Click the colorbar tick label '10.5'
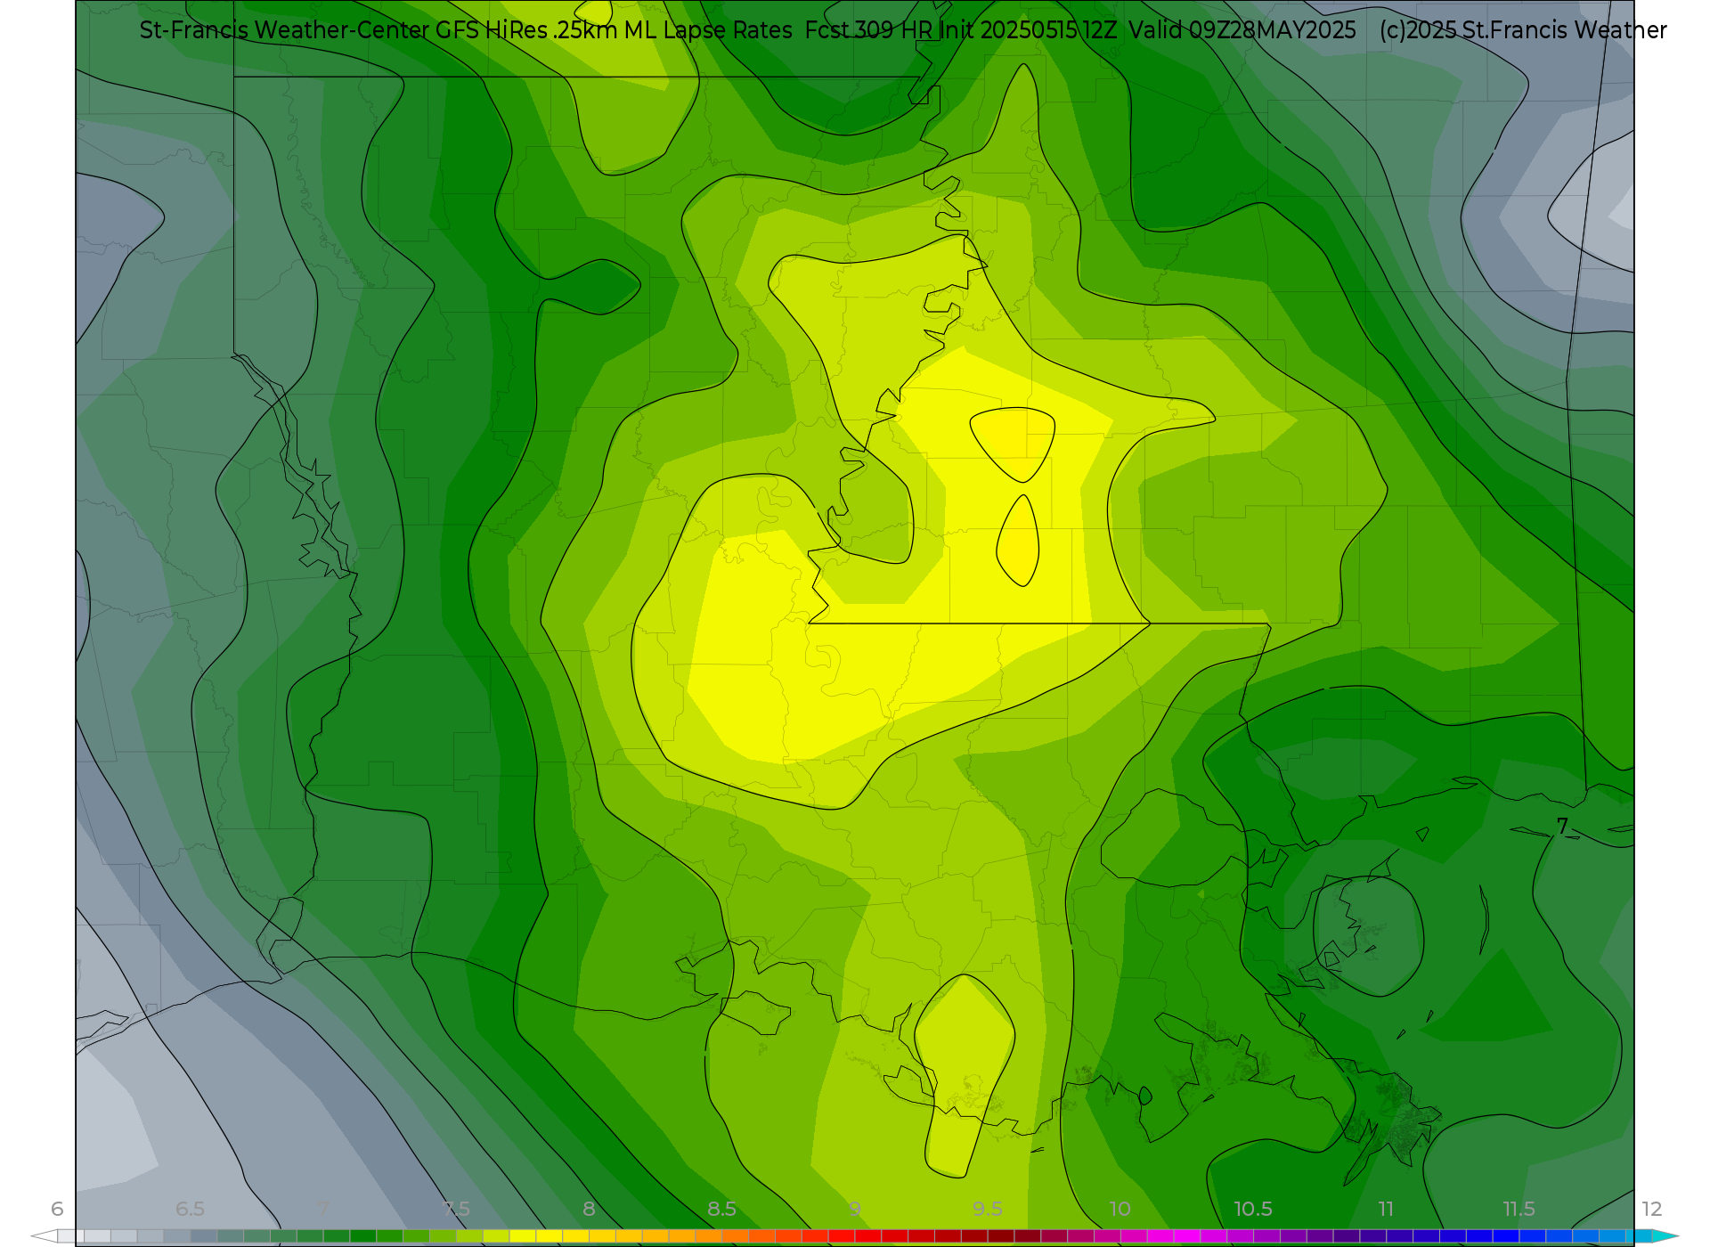 (1253, 1209)
